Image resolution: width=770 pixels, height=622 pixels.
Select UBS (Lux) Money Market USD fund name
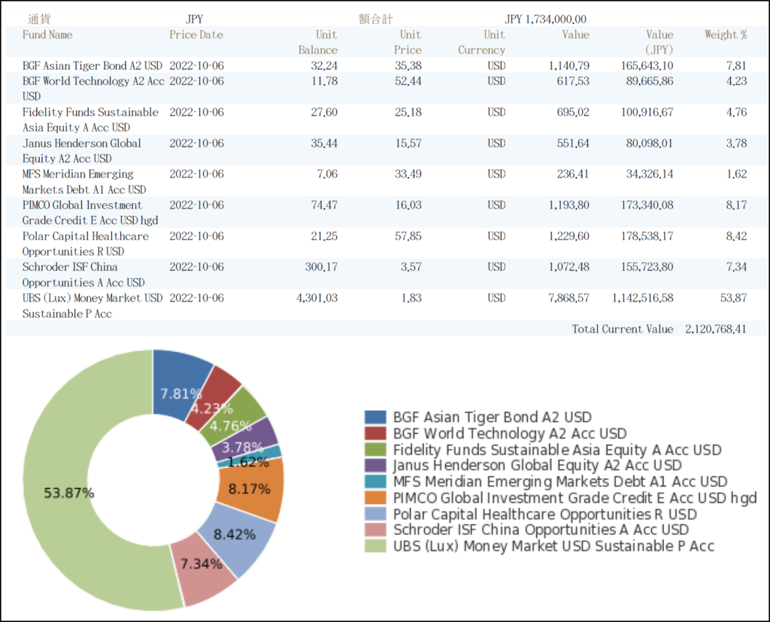92,305
